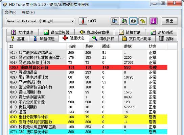Copy info to clipboard toolbar icon
This screenshot has width=184, height=135.
(115, 21)
